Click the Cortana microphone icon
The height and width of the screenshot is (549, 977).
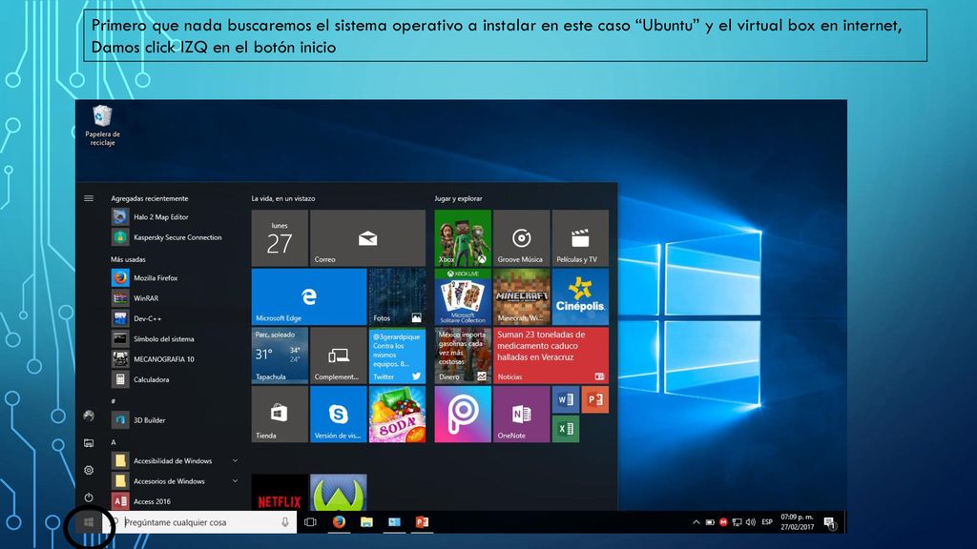(284, 522)
